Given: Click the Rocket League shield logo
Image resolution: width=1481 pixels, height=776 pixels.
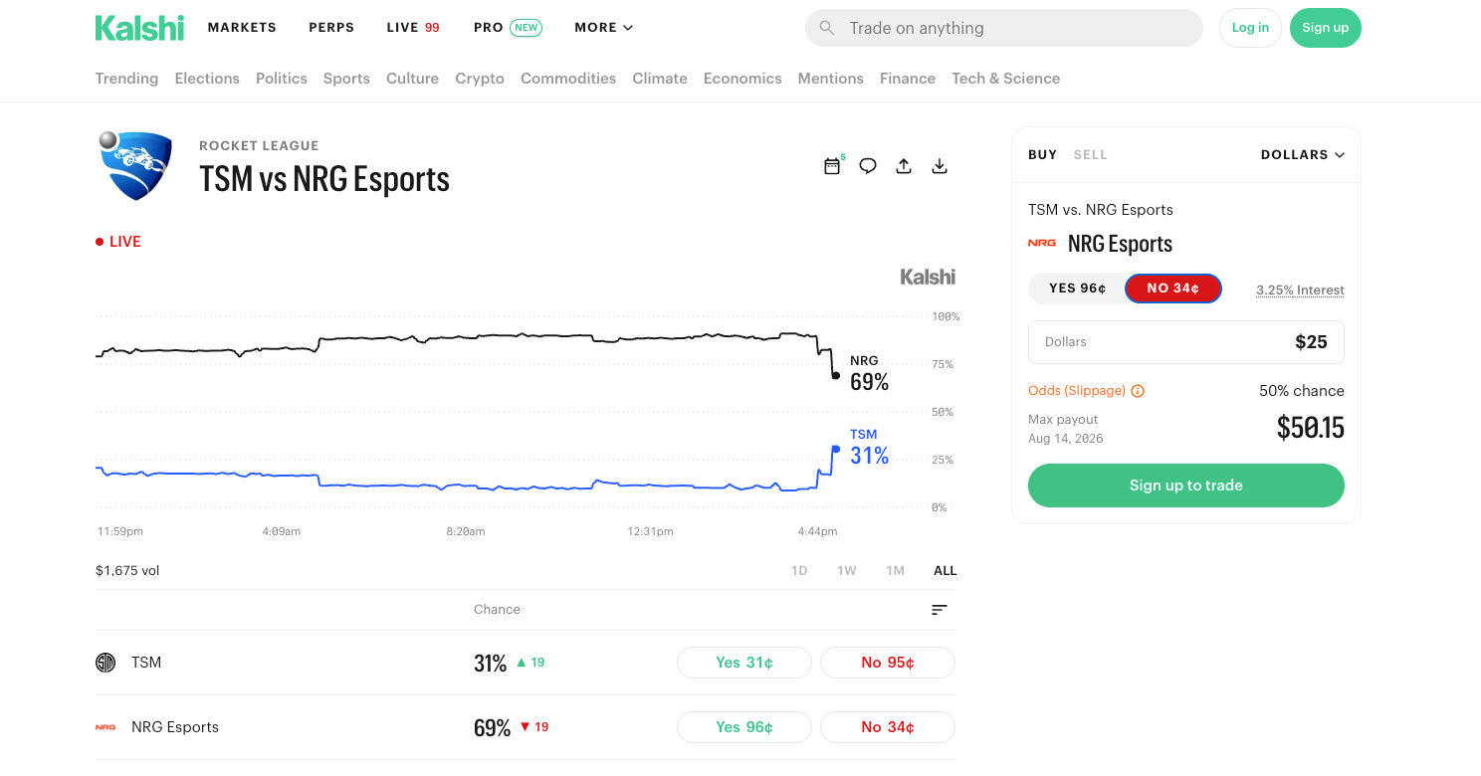Looking at the screenshot, I should click(136, 165).
